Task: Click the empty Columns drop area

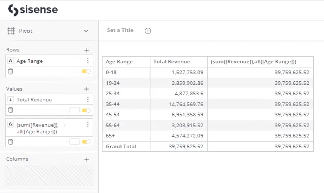Action: click(x=49, y=176)
